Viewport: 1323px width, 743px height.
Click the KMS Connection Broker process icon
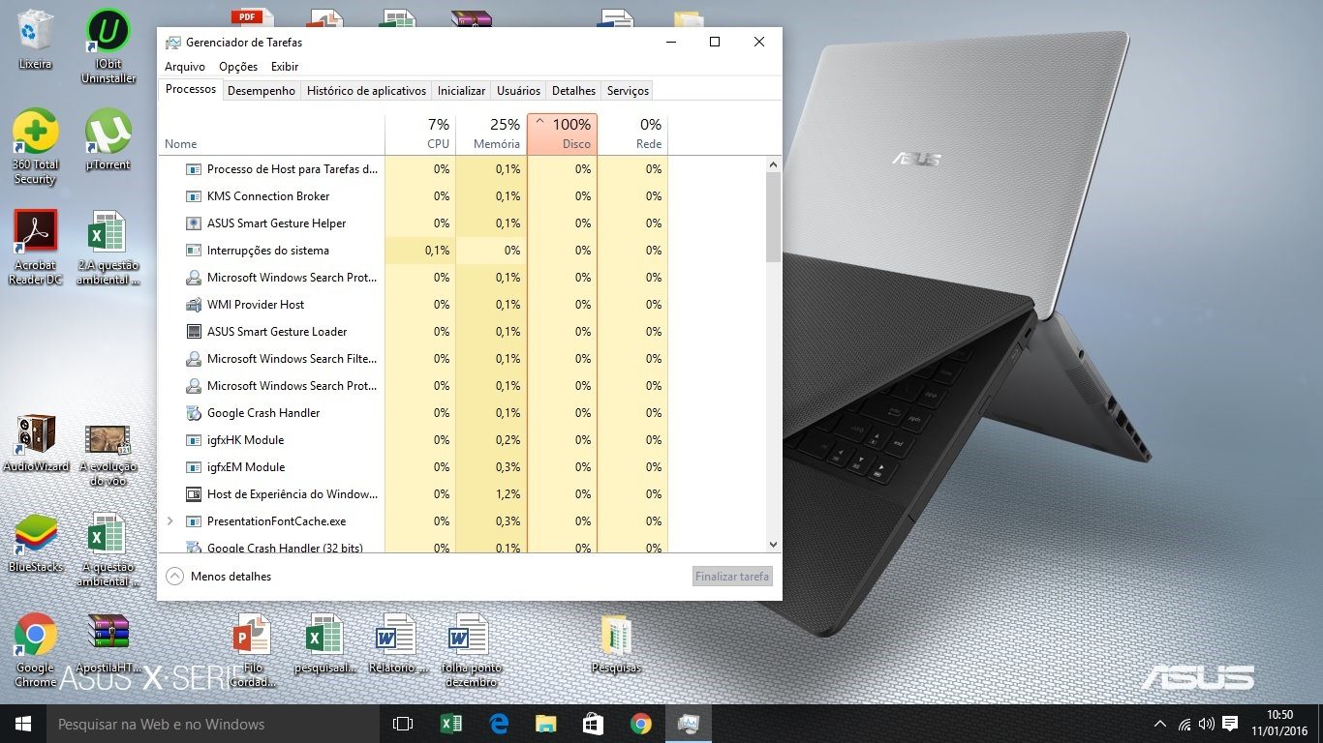click(x=193, y=196)
